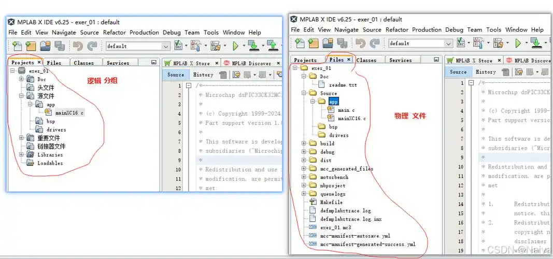Click New File icon in left window toolbar

pos(17,46)
